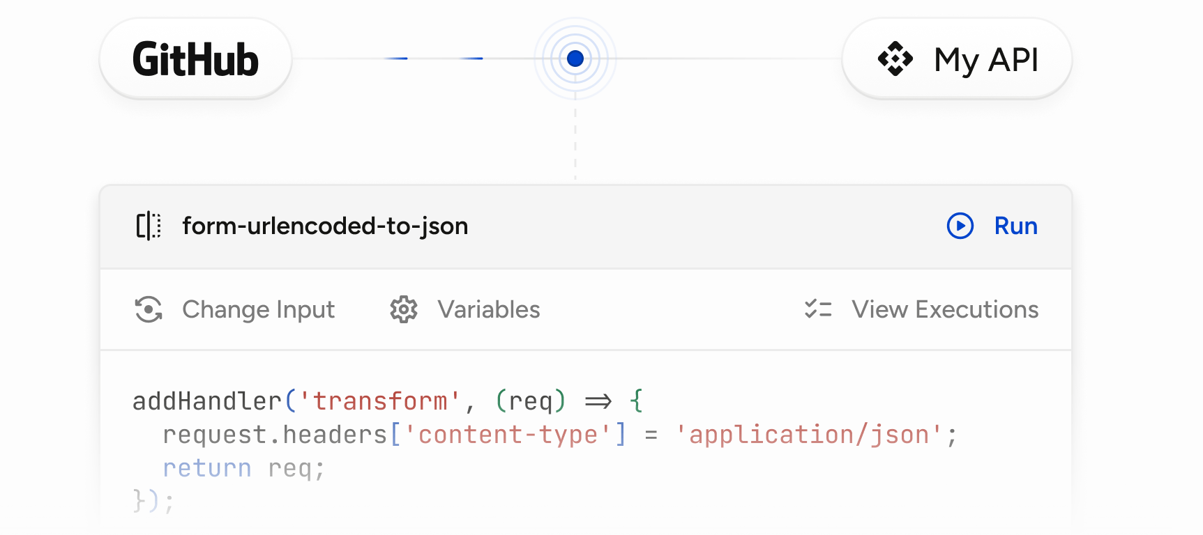Screen dimensions: 1203x535
Task: Click the 'application/json' string in code
Action: click(808, 435)
